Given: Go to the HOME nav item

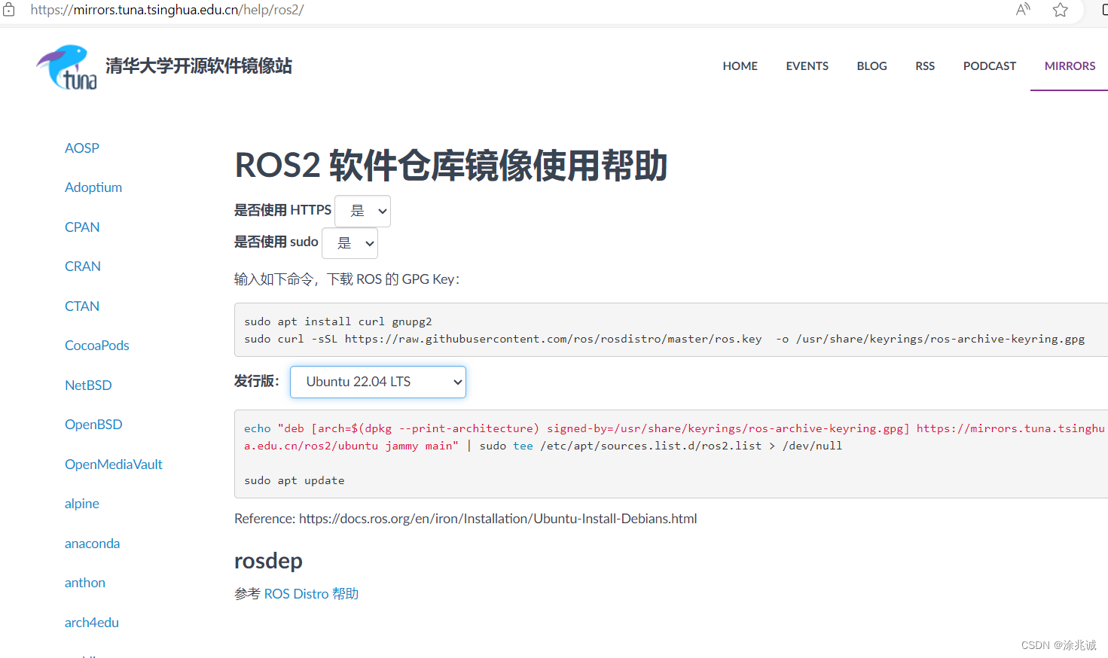Looking at the screenshot, I should 740,66.
